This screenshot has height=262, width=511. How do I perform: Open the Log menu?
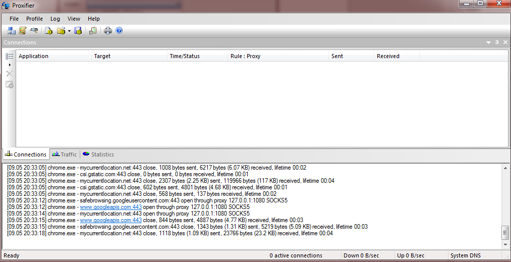55,19
